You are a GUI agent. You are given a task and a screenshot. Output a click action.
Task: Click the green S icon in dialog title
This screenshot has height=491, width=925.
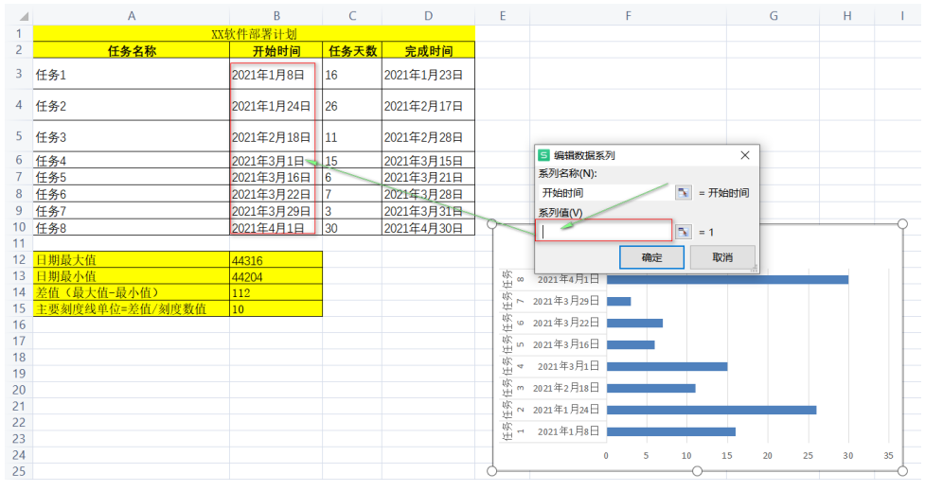click(543, 155)
